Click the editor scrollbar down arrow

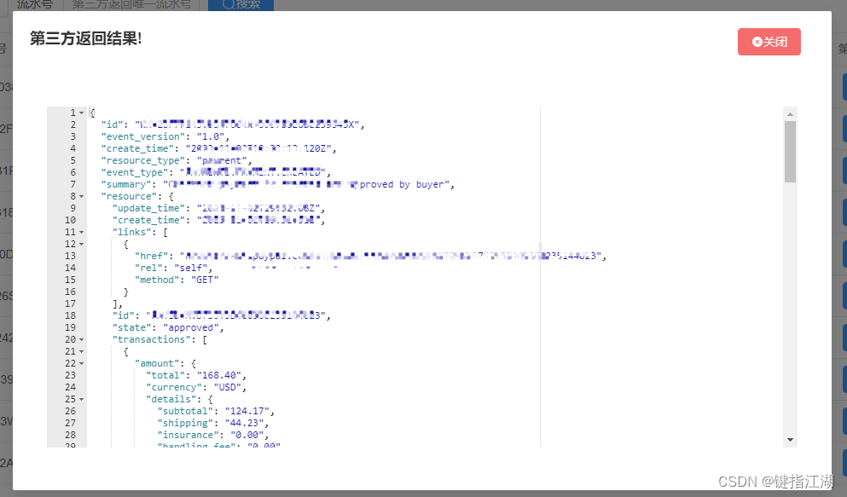pyautogui.click(x=791, y=440)
